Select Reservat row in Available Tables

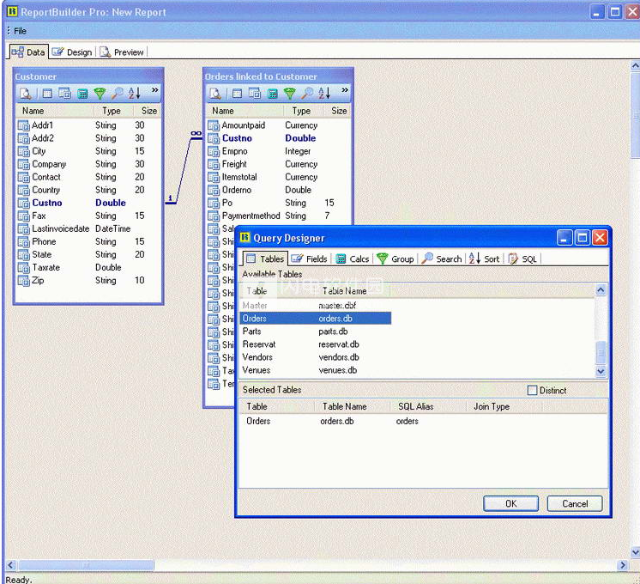click(x=316, y=344)
